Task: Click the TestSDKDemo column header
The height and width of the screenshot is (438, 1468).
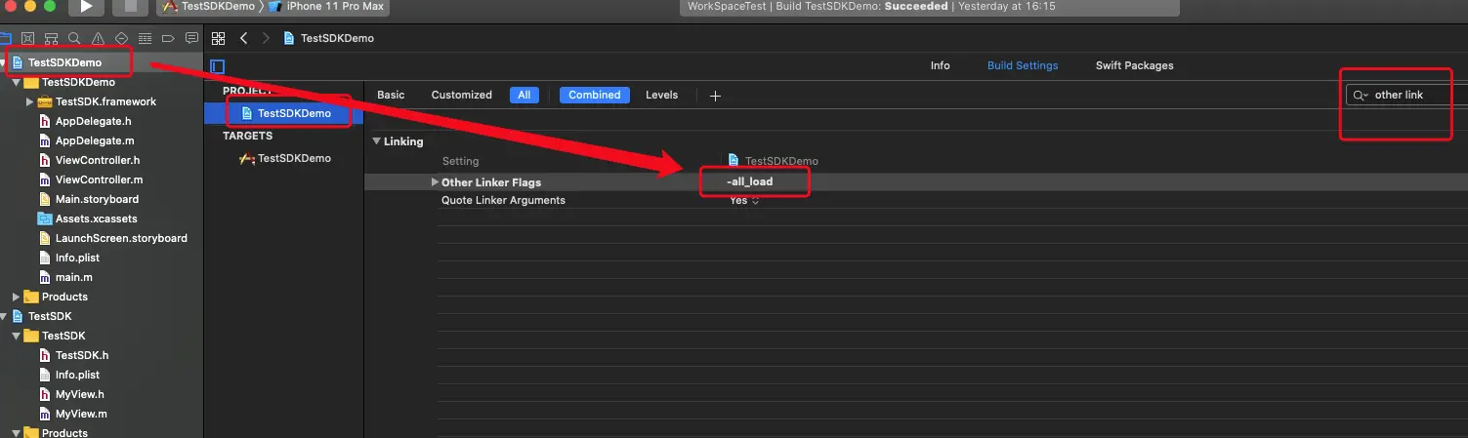Action: tap(774, 161)
